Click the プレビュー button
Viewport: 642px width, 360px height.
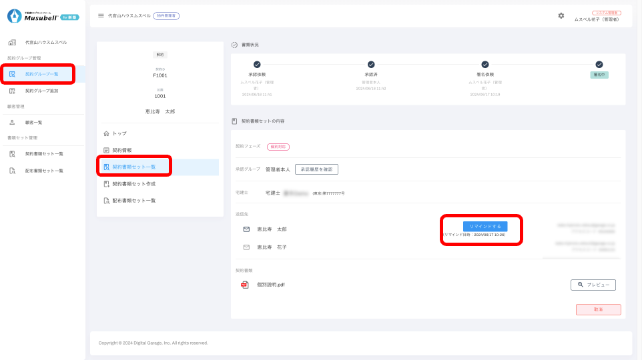tap(593, 285)
